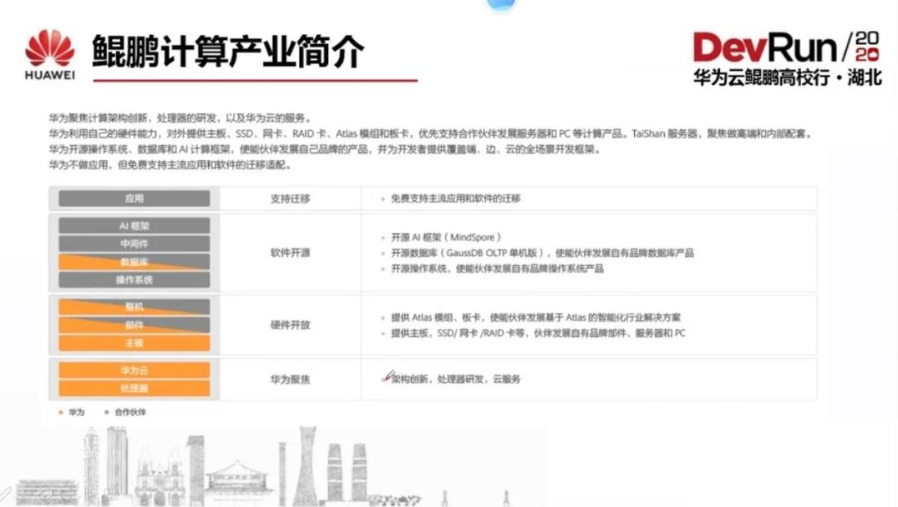
Task: Click the gray 合作伙伴 legend dot
Action: point(107,412)
